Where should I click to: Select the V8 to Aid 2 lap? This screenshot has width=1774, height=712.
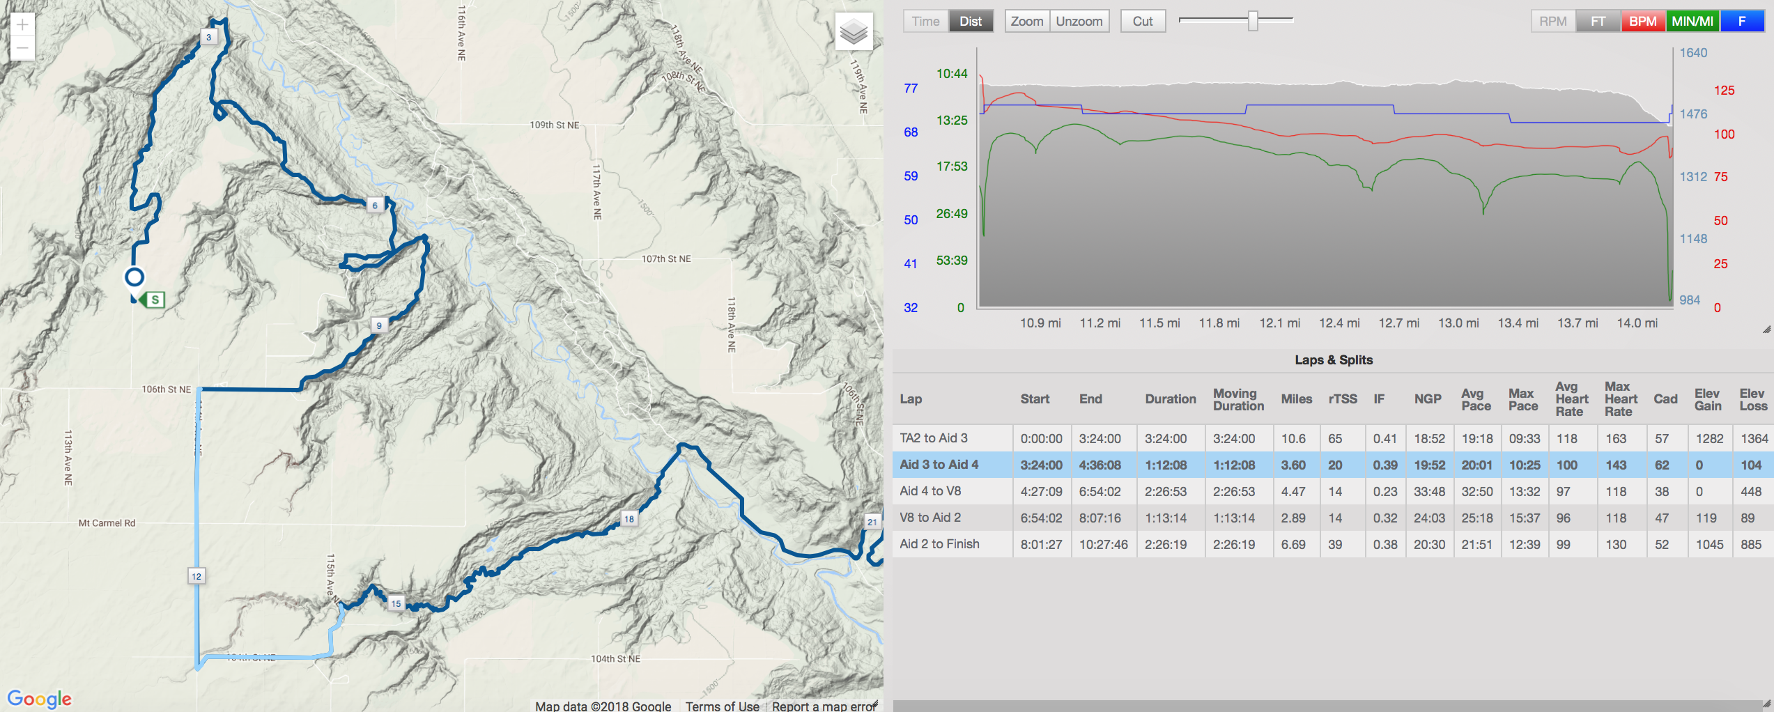(x=1333, y=518)
